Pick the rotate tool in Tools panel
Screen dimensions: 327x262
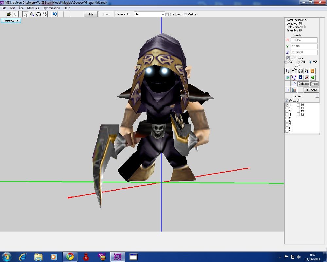tap(300, 71)
